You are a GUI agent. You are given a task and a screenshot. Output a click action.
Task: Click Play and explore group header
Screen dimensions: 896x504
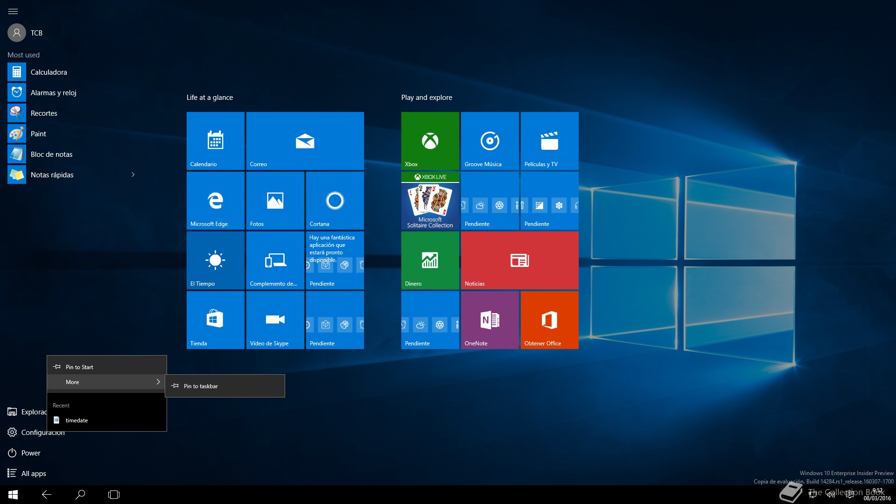427,97
